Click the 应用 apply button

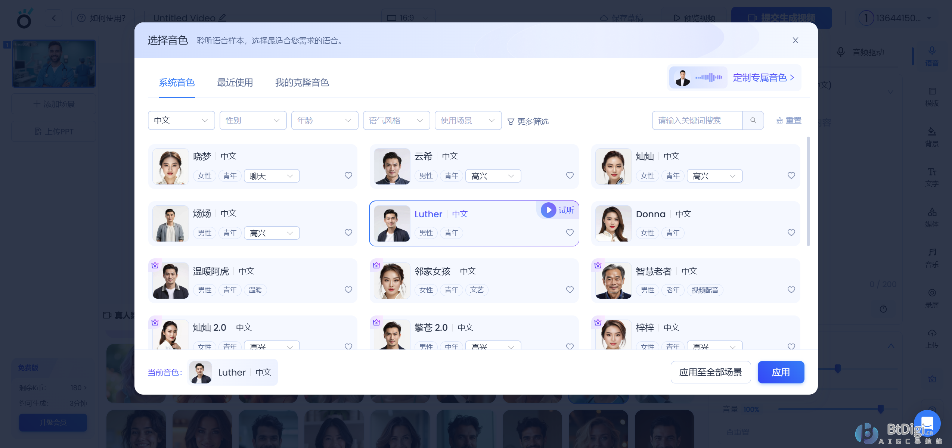coord(781,372)
